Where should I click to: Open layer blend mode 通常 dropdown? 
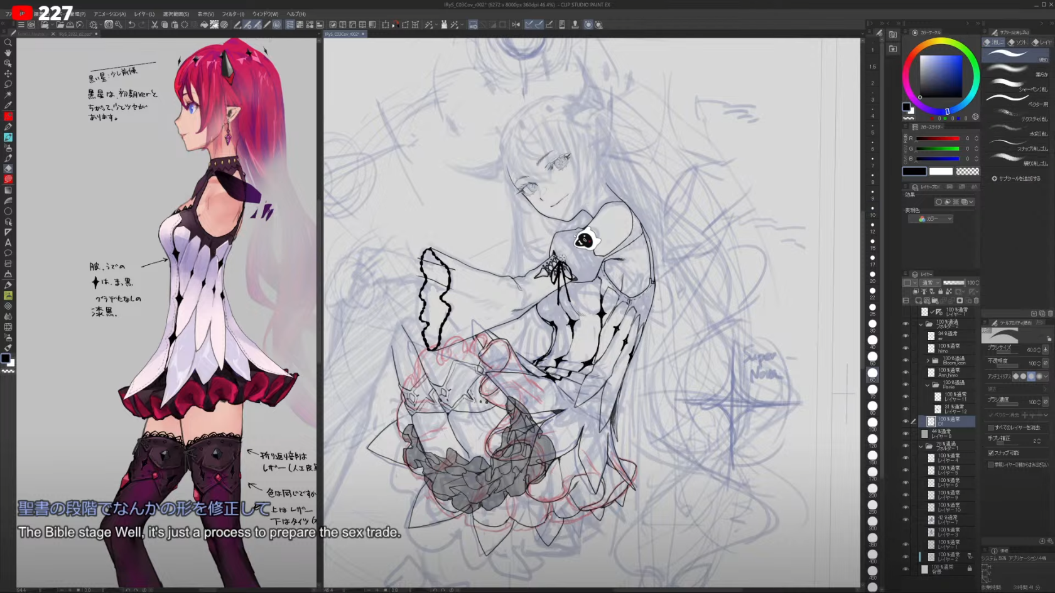930,283
